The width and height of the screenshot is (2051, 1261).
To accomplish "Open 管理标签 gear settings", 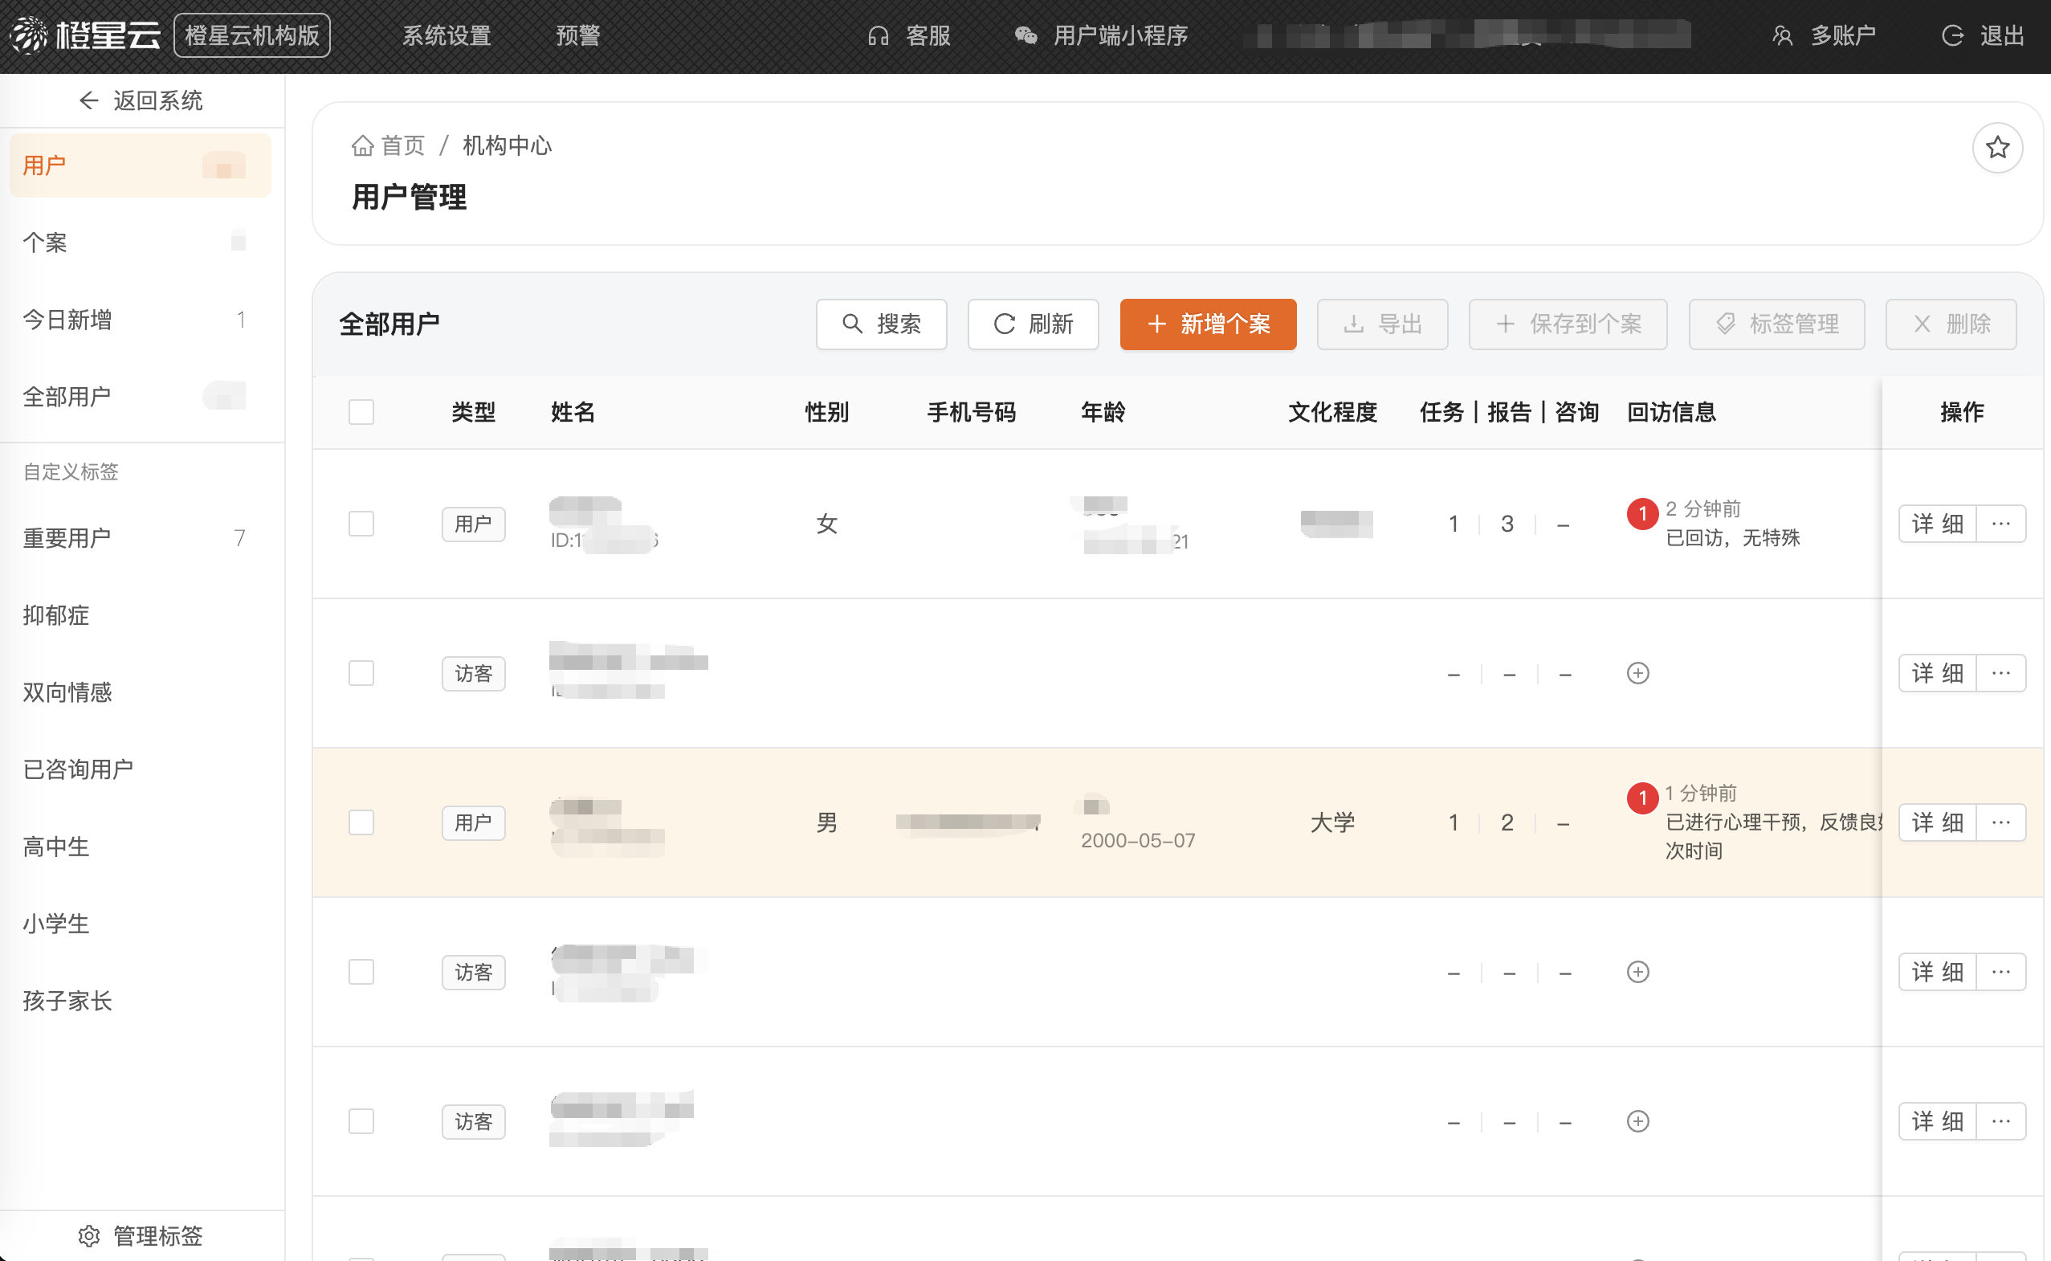I will pyautogui.click(x=89, y=1235).
